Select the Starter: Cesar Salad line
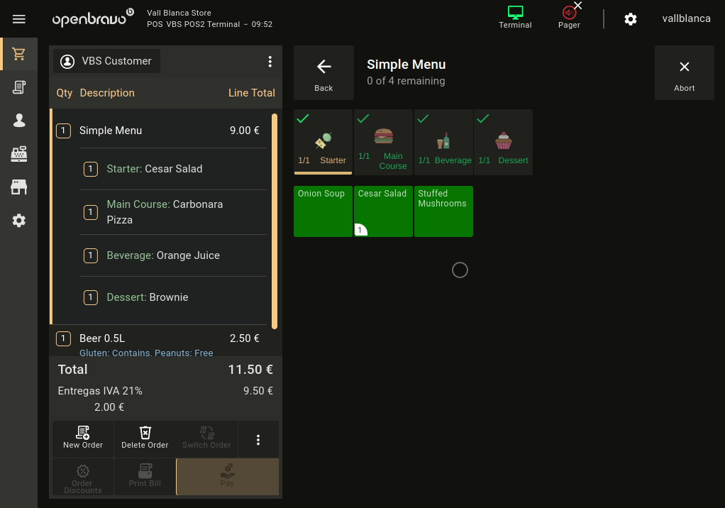Viewport: 725px width, 508px height. click(x=173, y=169)
